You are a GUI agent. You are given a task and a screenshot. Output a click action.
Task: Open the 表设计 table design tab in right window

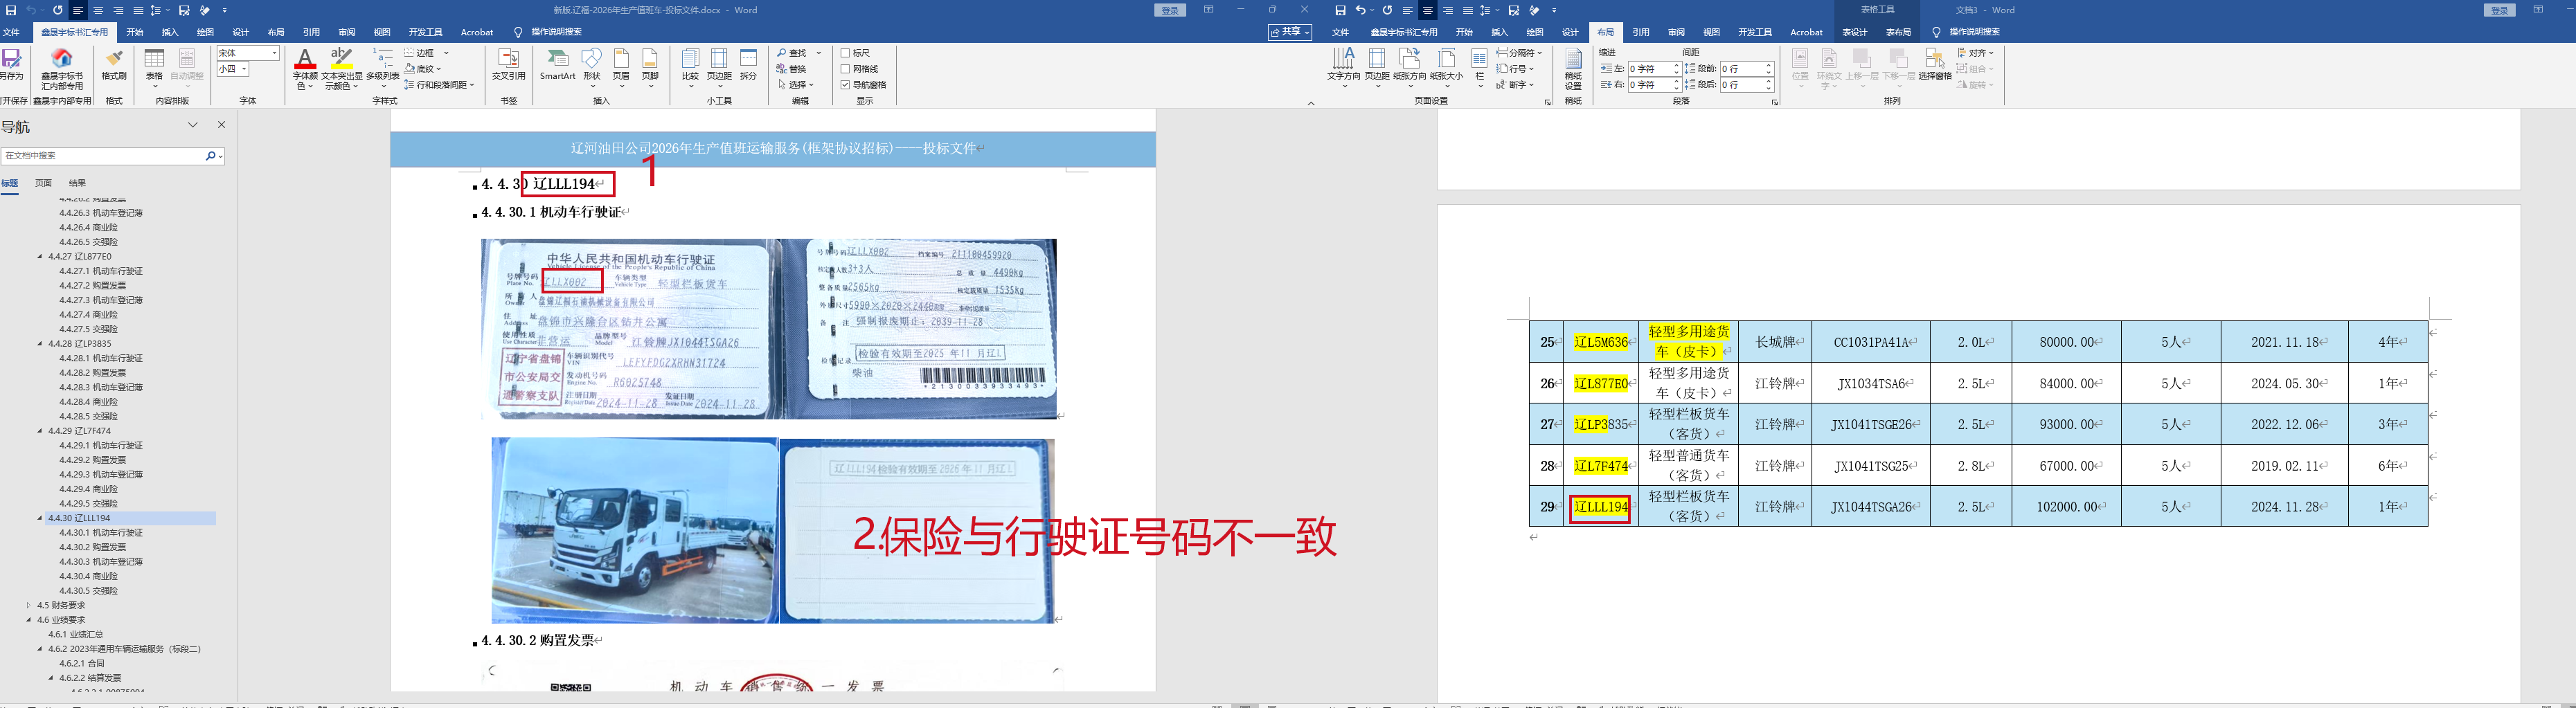click(1855, 32)
